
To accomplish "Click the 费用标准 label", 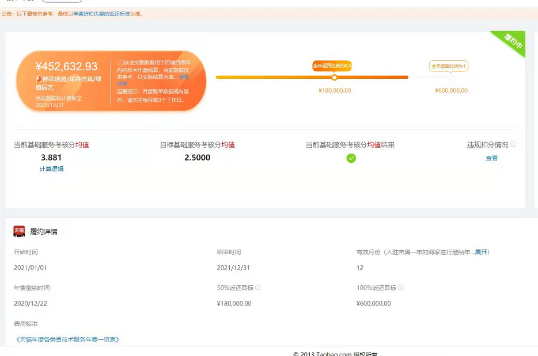I will click(x=26, y=323).
